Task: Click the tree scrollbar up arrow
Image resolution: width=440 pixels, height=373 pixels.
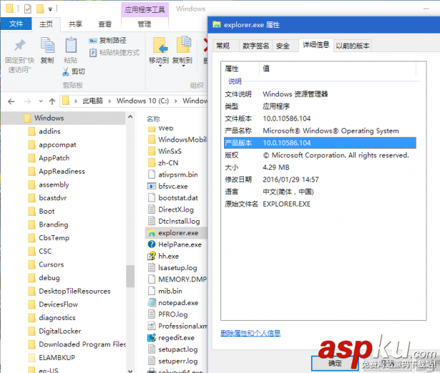Action: click(130, 117)
